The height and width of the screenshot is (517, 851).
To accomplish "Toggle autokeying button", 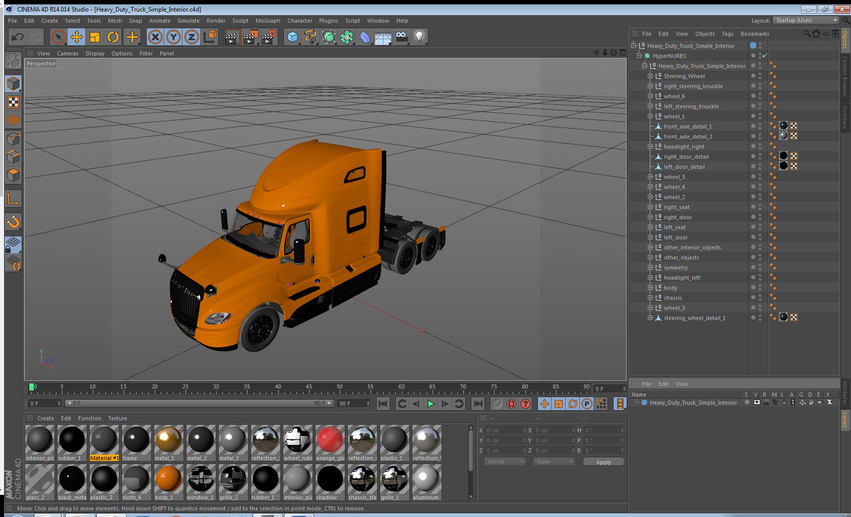I will pyautogui.click(x=511, y=404).
